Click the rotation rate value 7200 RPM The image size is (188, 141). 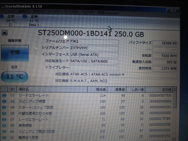165,56
